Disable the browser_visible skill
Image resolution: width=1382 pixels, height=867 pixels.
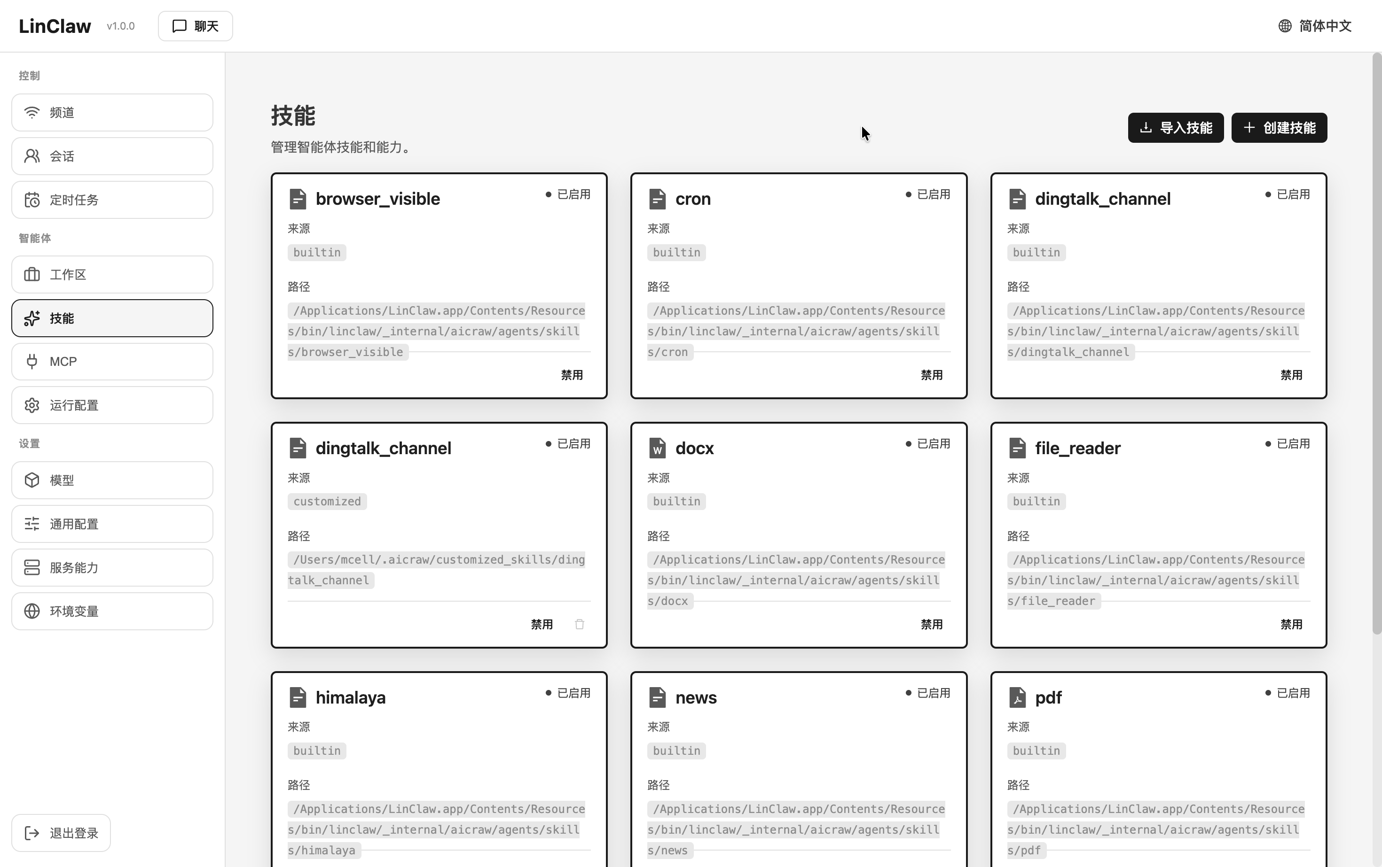coord(571,375)
